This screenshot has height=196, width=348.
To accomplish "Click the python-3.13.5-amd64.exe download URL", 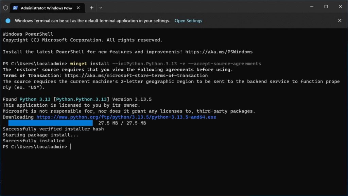I will (126, 117).
